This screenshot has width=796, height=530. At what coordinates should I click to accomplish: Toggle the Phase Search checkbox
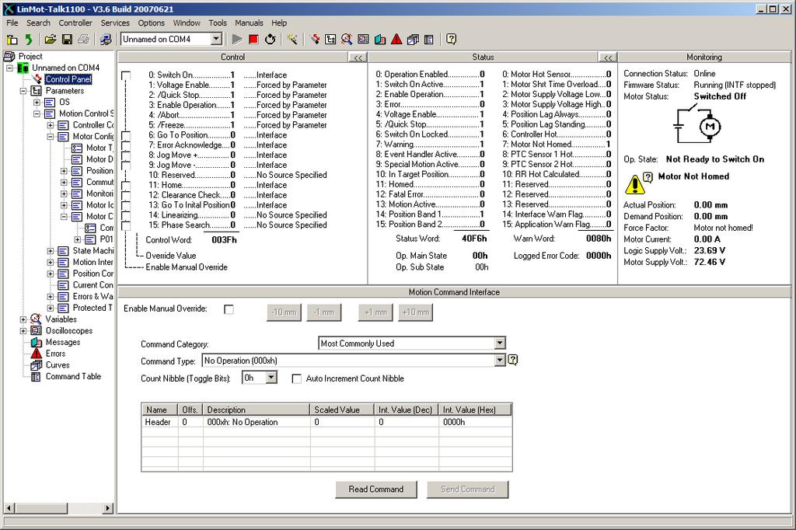pyautogui.click(x=126, y=226)
